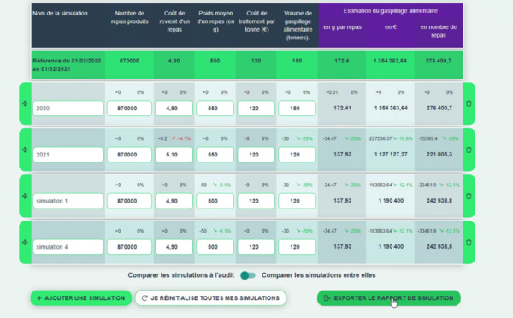Export the simulation report
The width and height of the screenshot is (513, 318).
[x=389, y=298]
